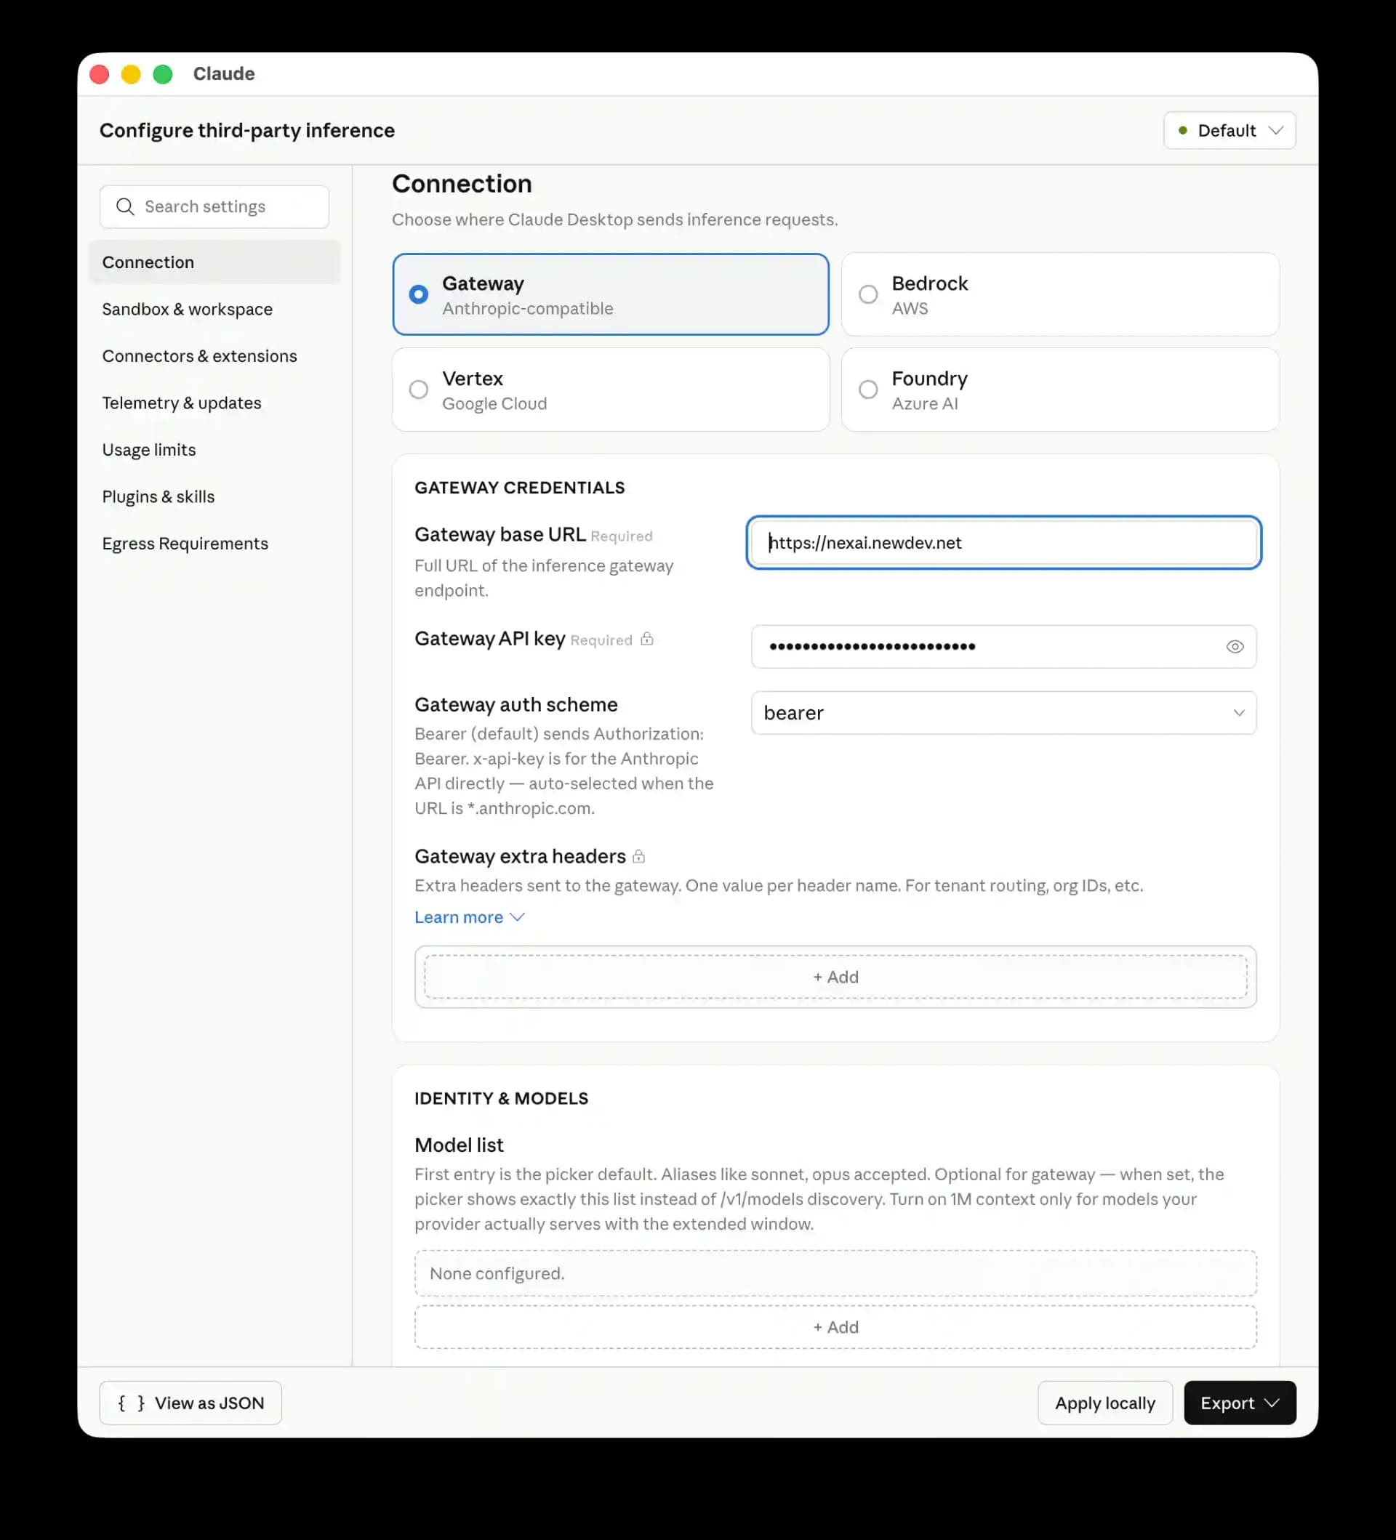Image resolution: width=1396 pixels, height=1540 pixels.
Task: Click the curly braces JSON icon
Action: 131,1403
